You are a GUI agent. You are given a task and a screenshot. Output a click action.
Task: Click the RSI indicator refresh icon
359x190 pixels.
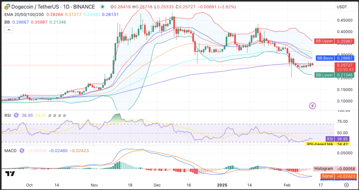[16, 115]
